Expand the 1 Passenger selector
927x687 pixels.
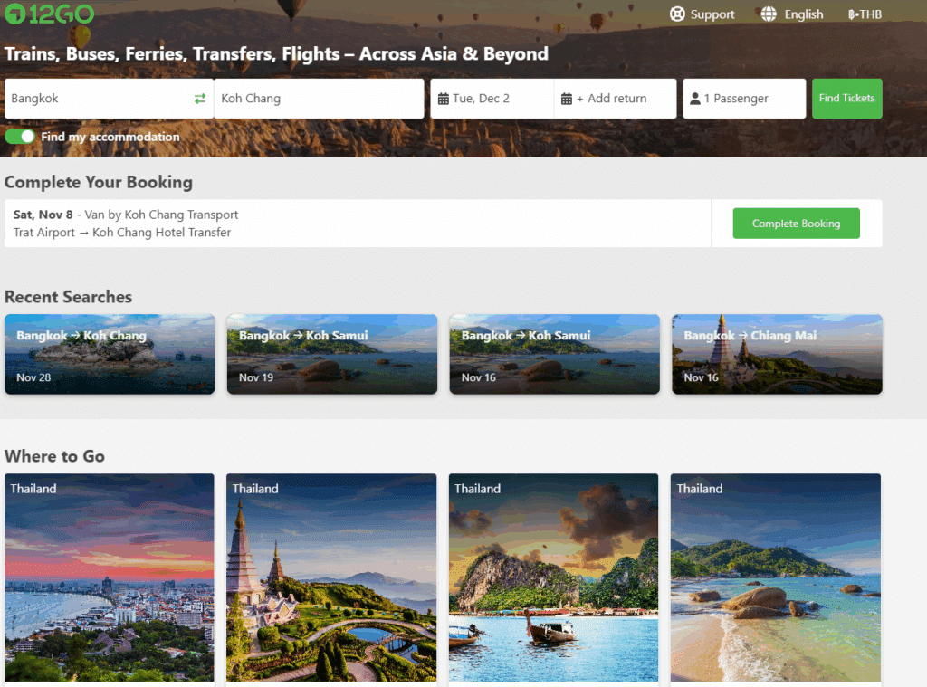[x=744, y=99]
